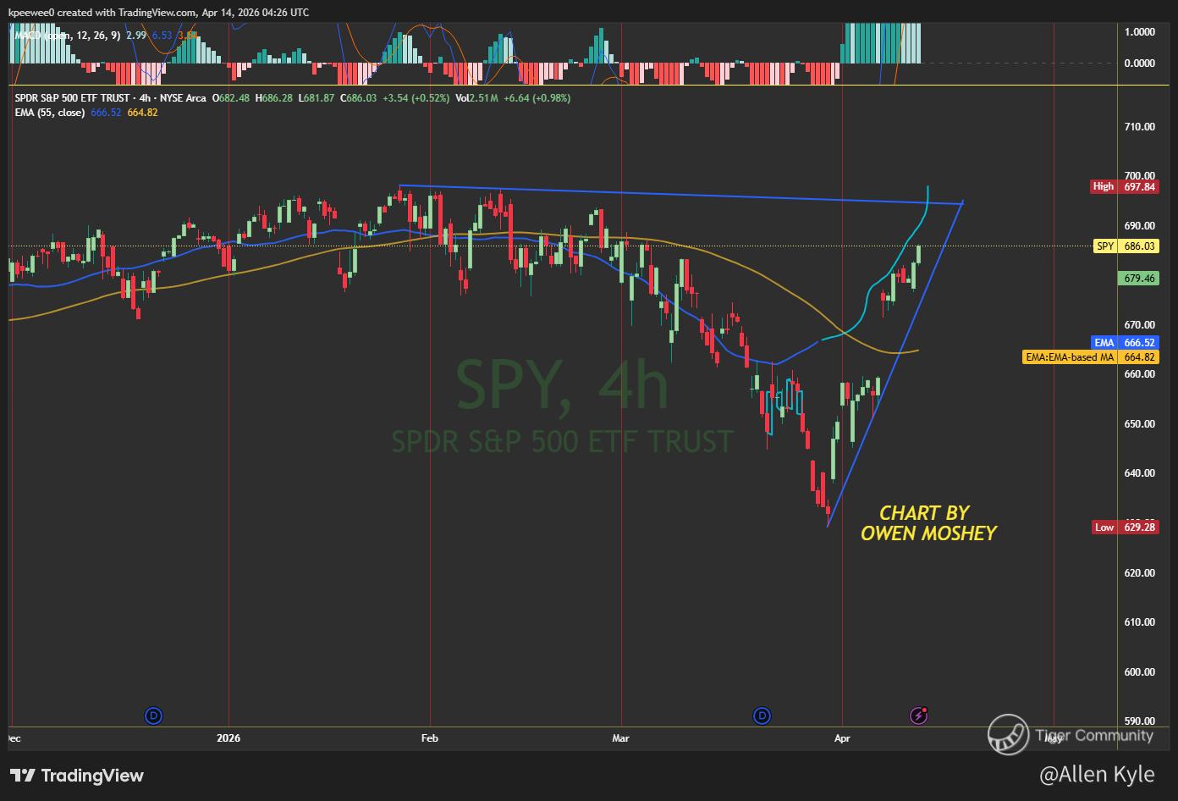
Task: Select the rising blue support trendline
Action: [x=895, y=364]
